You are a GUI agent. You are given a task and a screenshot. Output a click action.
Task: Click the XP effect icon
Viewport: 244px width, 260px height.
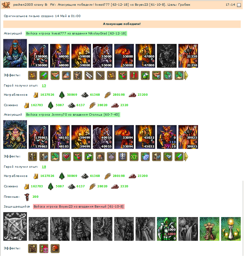(x=134, y=156)
